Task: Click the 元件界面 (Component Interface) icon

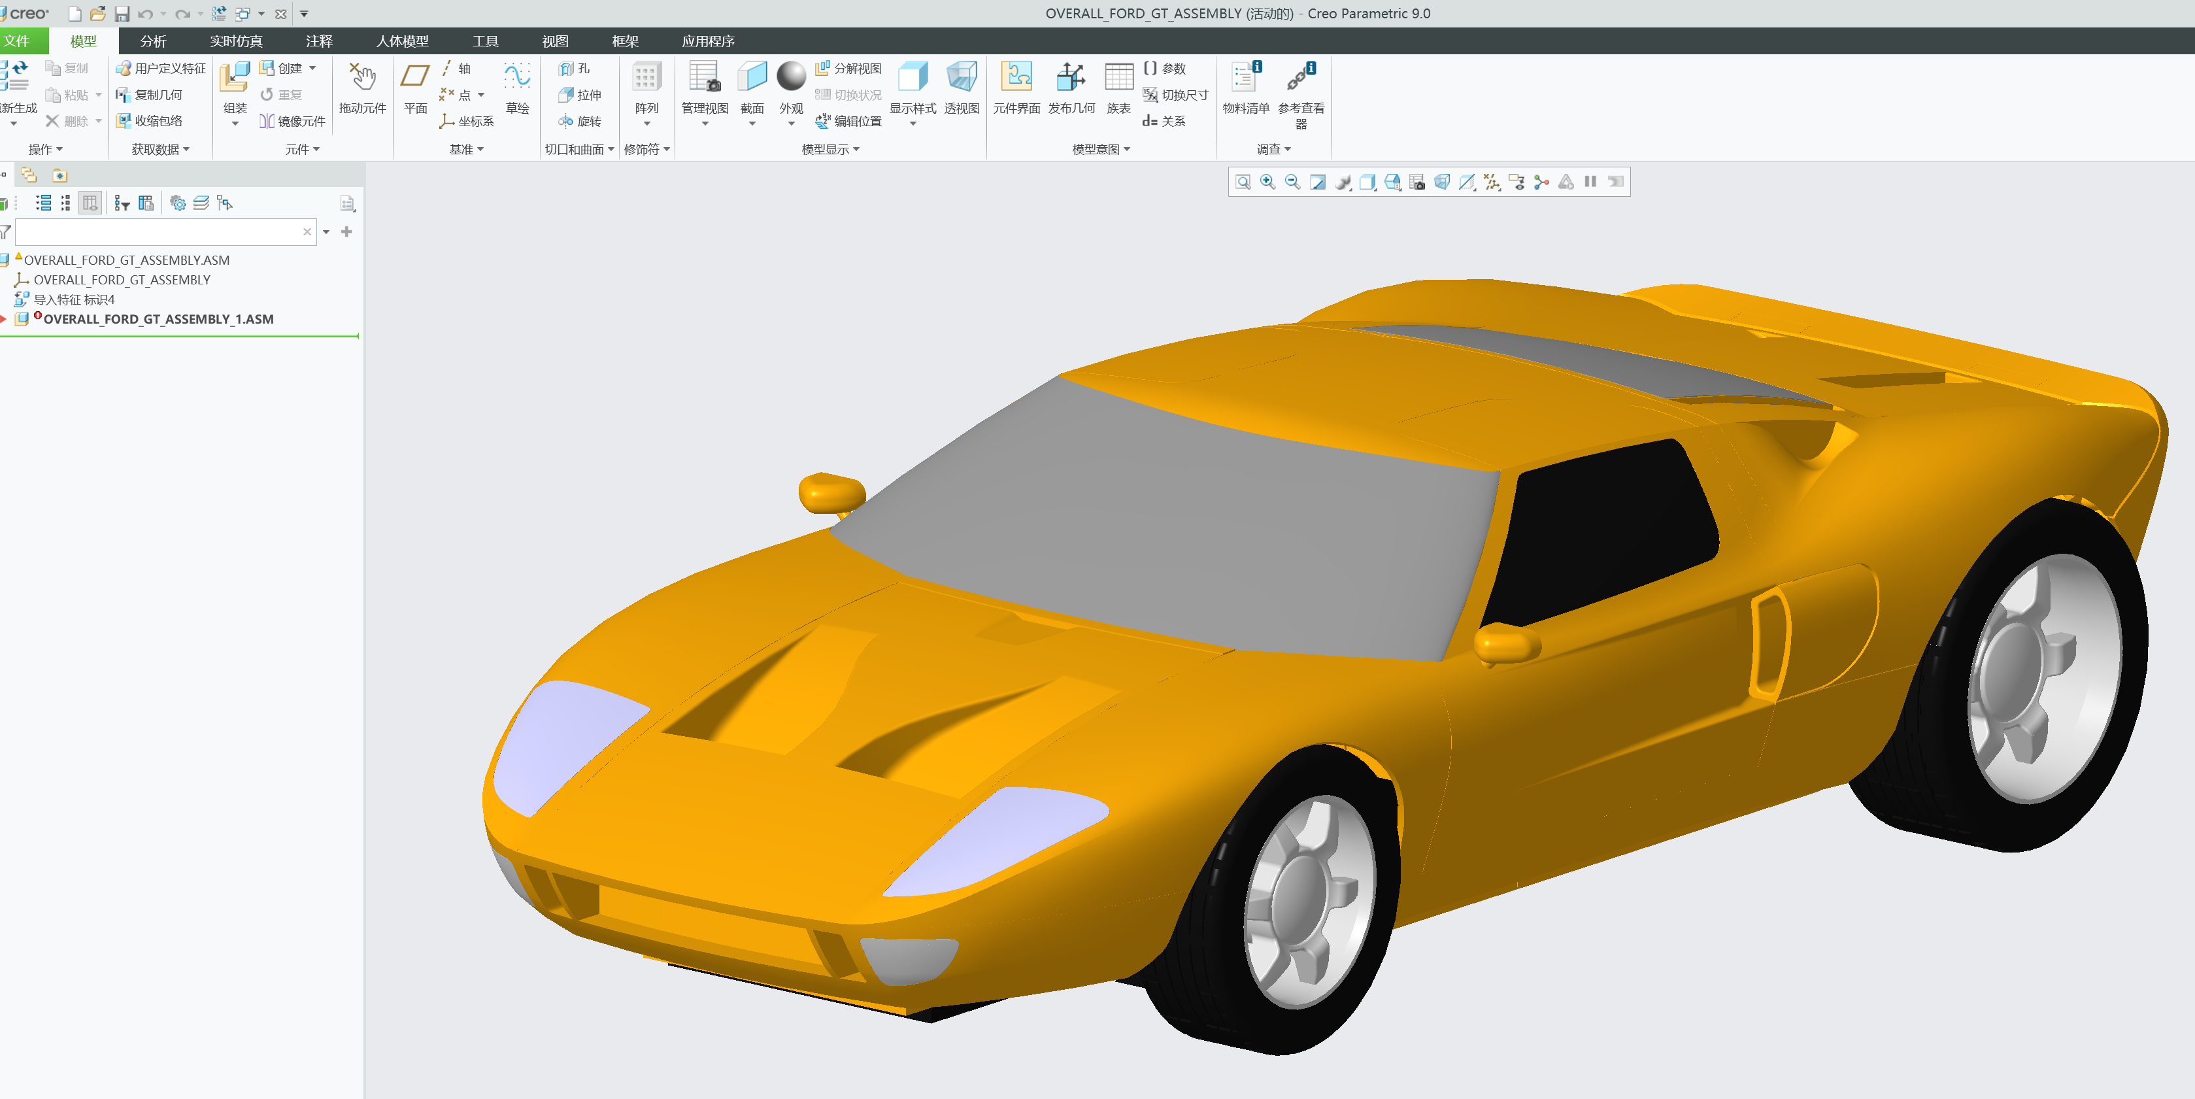Action: 1016,76
